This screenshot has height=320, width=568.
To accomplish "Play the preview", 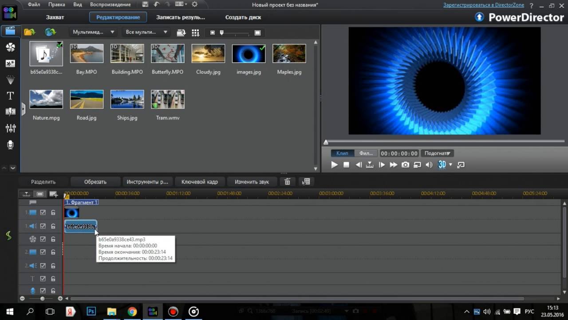I will [335, 164].
